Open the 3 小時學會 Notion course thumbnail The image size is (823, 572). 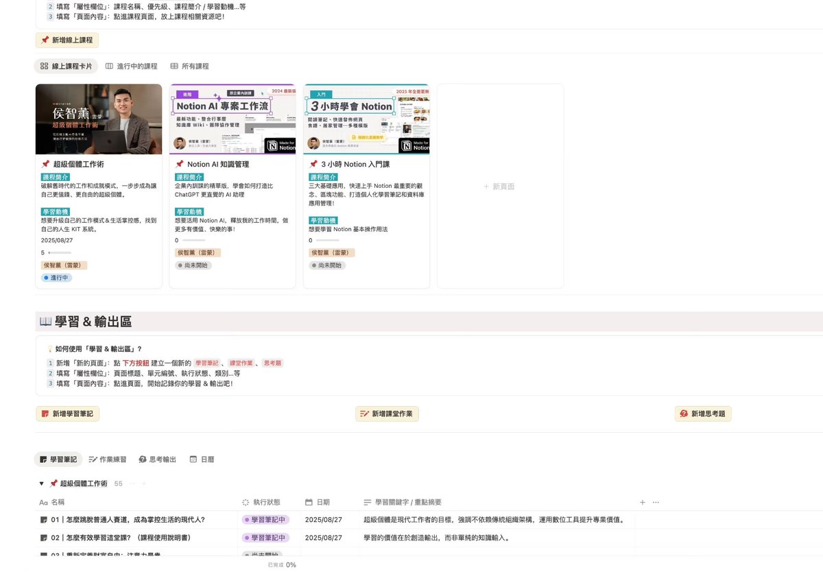366,118
